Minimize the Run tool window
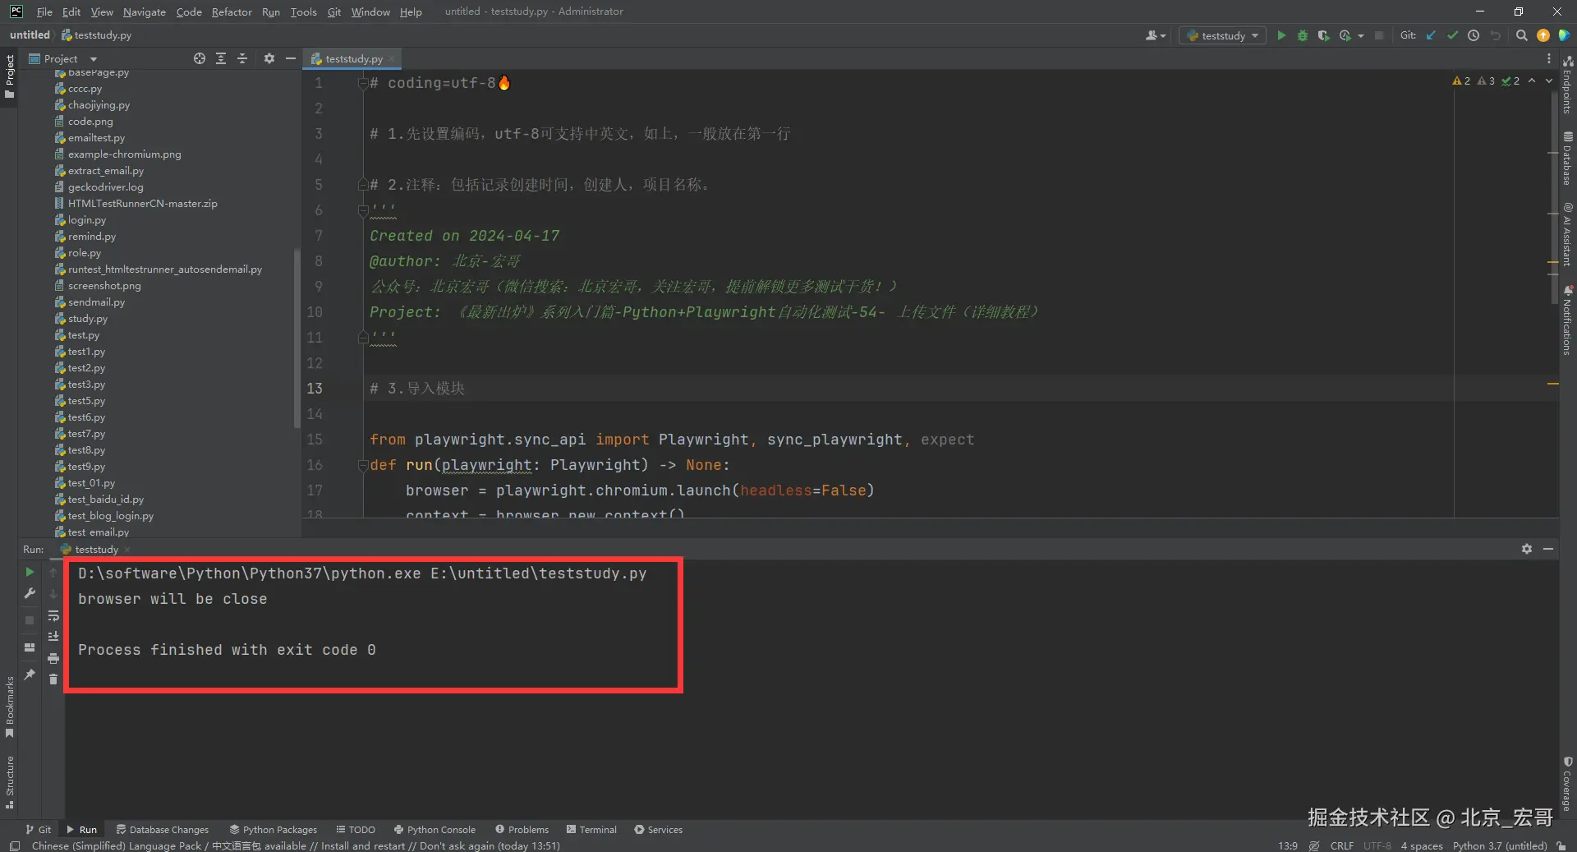 [x=1548, y=549]
